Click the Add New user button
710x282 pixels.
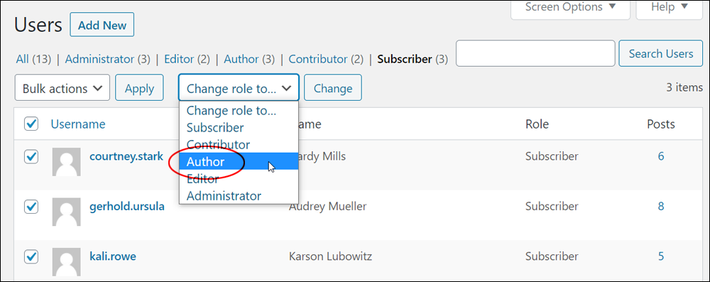click(102, 24)
